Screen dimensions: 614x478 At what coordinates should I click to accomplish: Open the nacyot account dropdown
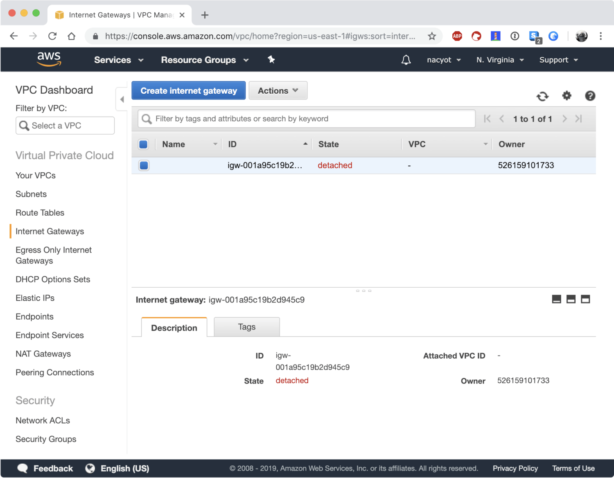tap(444, 60)
